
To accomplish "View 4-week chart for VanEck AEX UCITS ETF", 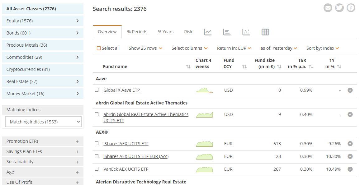I will 204,169.
